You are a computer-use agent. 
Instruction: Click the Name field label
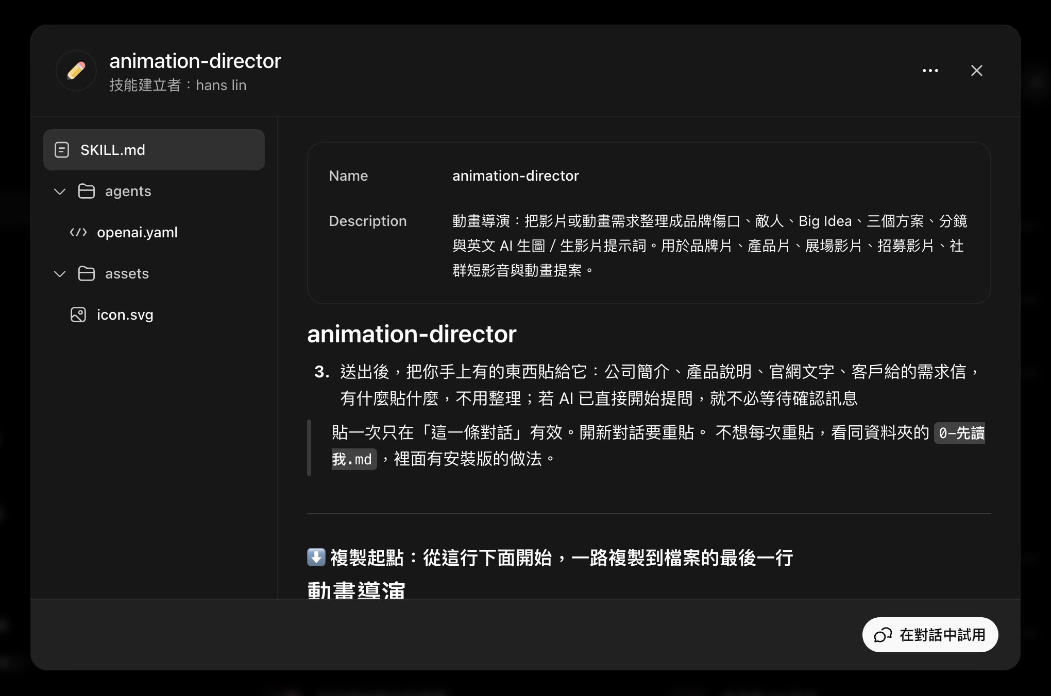pyautogui.click(x=348, y=176)
